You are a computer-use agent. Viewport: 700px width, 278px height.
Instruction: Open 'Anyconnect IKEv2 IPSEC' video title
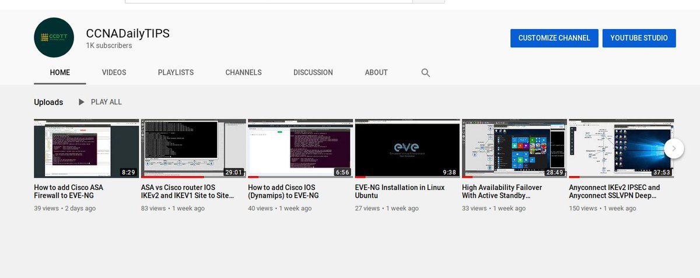click(614, 192)
